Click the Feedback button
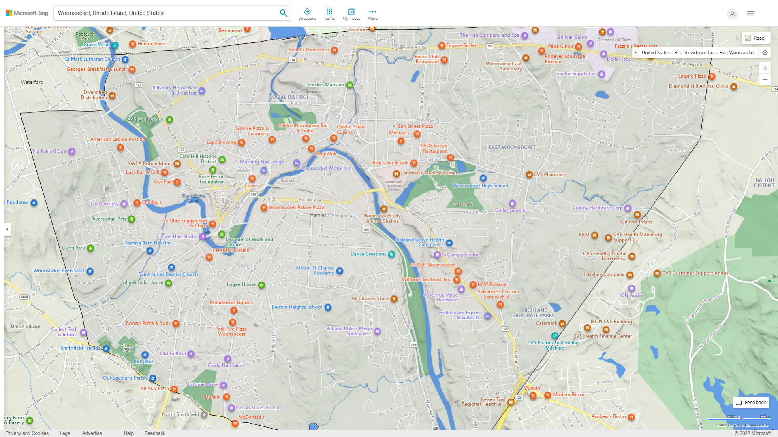The image size is (778, 437). click(x=750, y=402)
